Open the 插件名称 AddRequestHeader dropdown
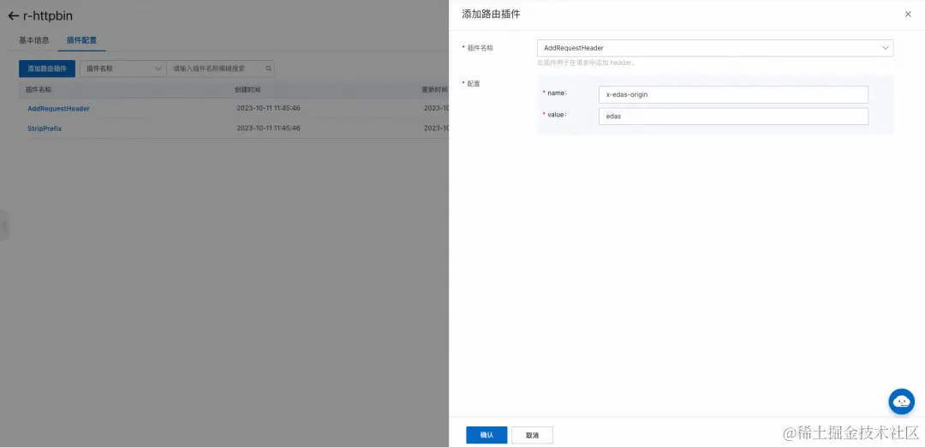The image size is (925, 447). click(x=715, y=48)
